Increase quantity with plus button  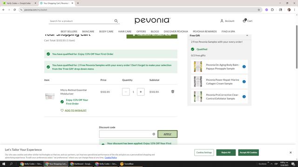[x=141, y=92]
